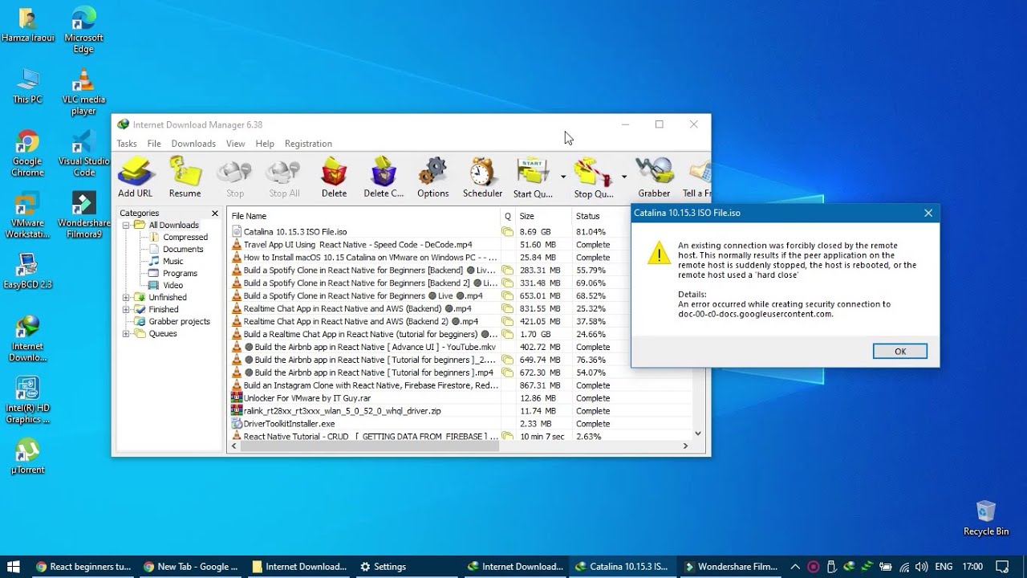Click the Start Queue toolbar icon
The height and width of the screenshot is (578, 1027).
533,177
